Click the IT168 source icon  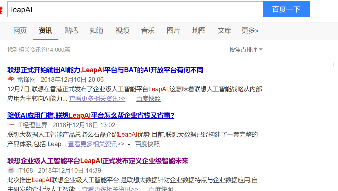(11, 170)
